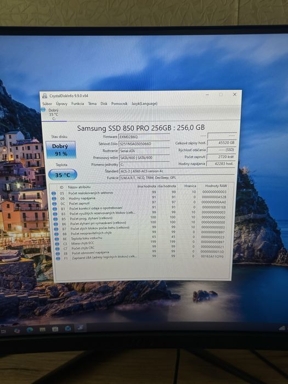Open the Úpravy menu
Screen dimensions: 288x384
tap(61, 104)
